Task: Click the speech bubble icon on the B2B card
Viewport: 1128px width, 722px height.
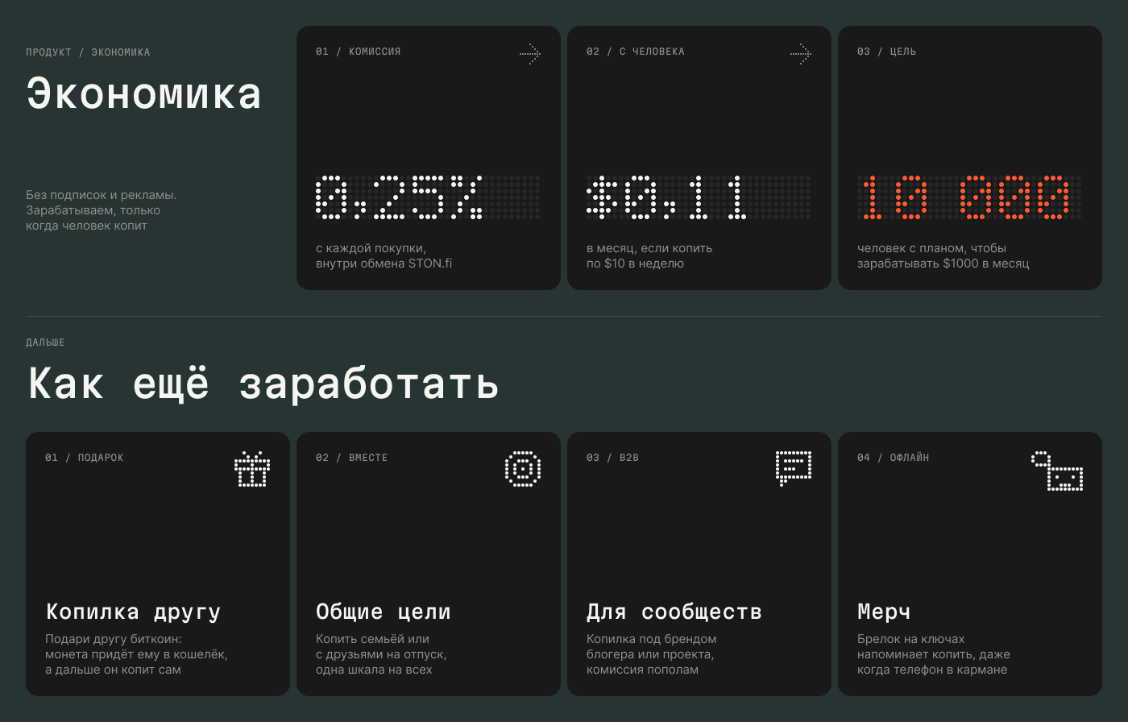Action: tap(794, 469)
